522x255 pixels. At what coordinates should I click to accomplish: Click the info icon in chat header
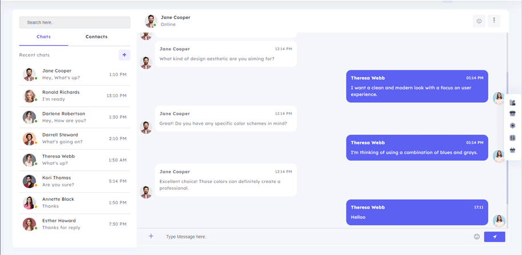click(479, 21)
